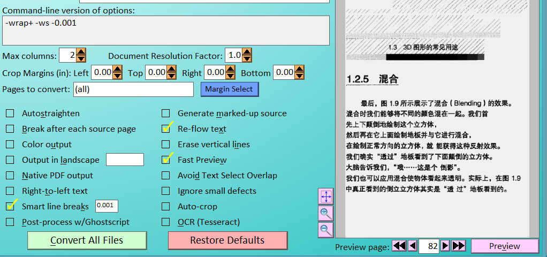Click the Preview page number field
Screen dimensions: 547x257
(x=429, y=246)
